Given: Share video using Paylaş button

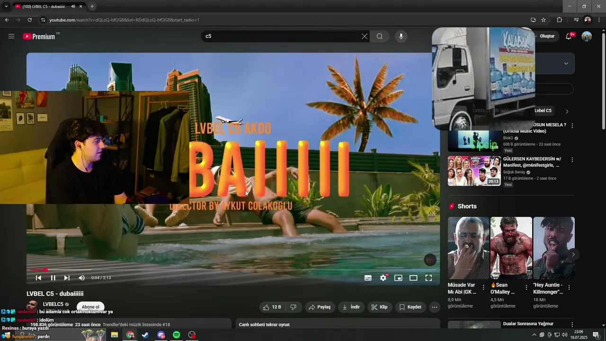Looking at the screenshot, I should coord(320,307).
